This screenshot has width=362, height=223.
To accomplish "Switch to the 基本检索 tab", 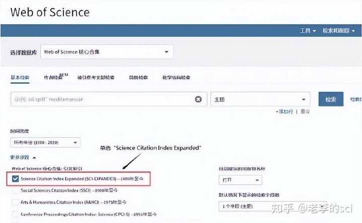I will [20, 77].
